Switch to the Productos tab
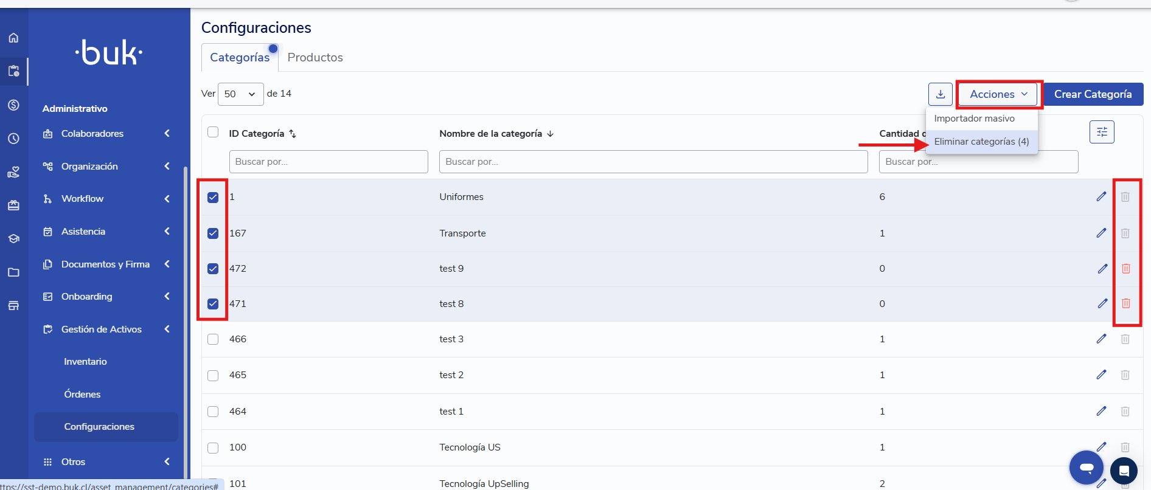This screenshot has width=1151, height=490. pyautogui.click(x=315, y=58)
